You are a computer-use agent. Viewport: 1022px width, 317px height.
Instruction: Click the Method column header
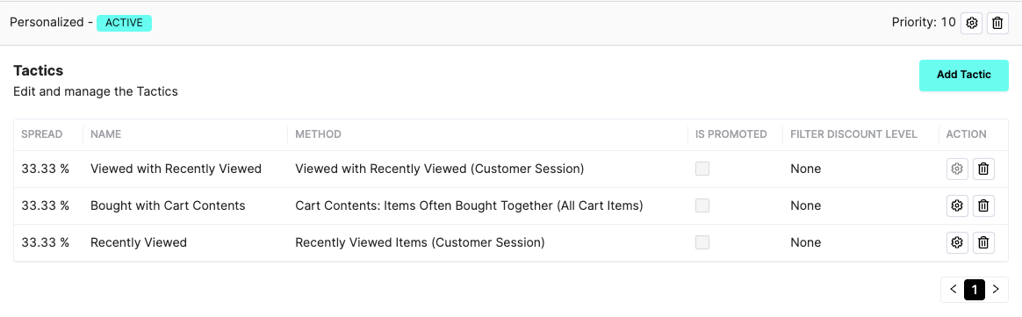coord(318,134)
